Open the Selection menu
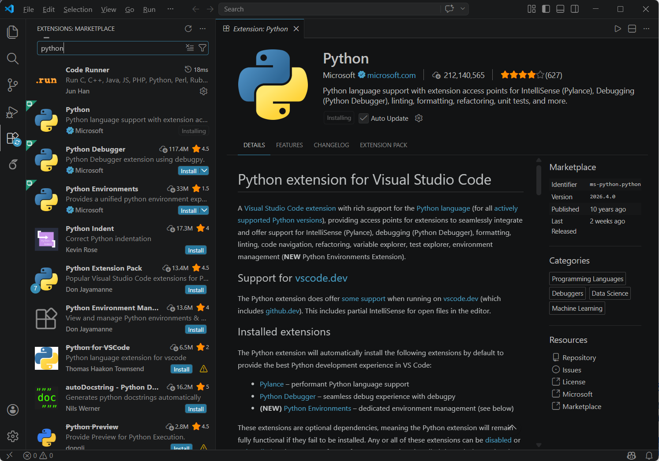Image resolution: width=659 pixels, height=461 pixels. pyautogui.click(x=78, y=9)
